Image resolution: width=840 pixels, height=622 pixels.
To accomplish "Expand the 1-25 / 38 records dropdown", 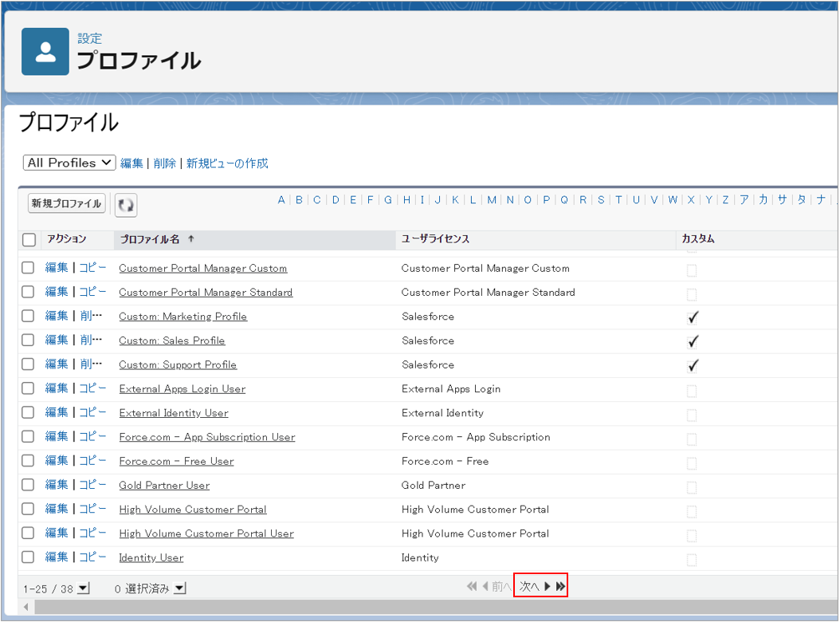I will pos(84,589).
